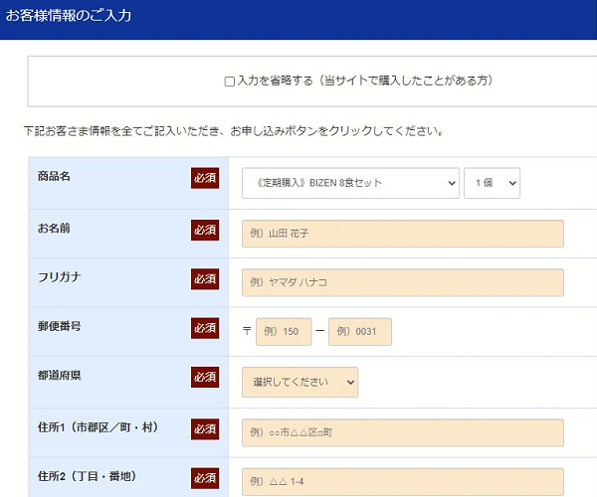Click the 必須 badge beside 商品名
Viewport: 597px width, 497px height.
(x=205, y=178)
